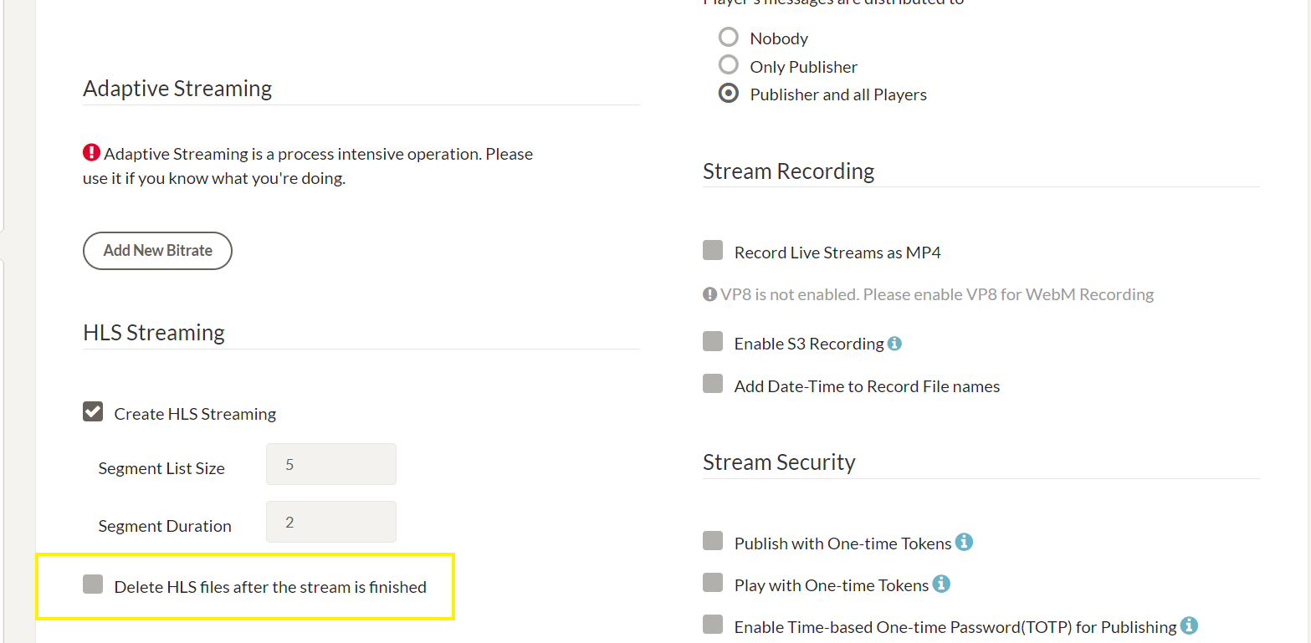Enable Time-based One-time Password for Publishing checkbox
Screen dimensions: 1311x643
pos(713,625)
